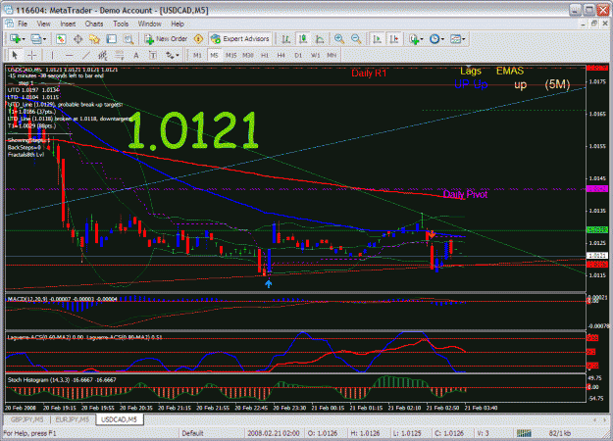Toggle the H1 timeframe button
Viewport: 613px width, 441px height.
coord(265,56)
